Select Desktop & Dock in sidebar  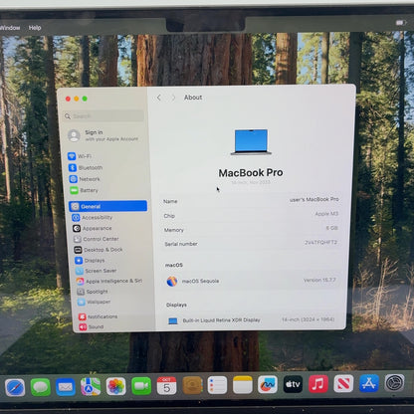(99, 250)
